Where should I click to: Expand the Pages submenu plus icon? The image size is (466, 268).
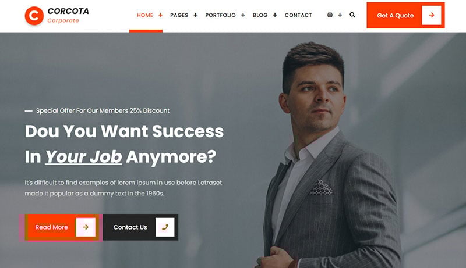coord(196,15)
